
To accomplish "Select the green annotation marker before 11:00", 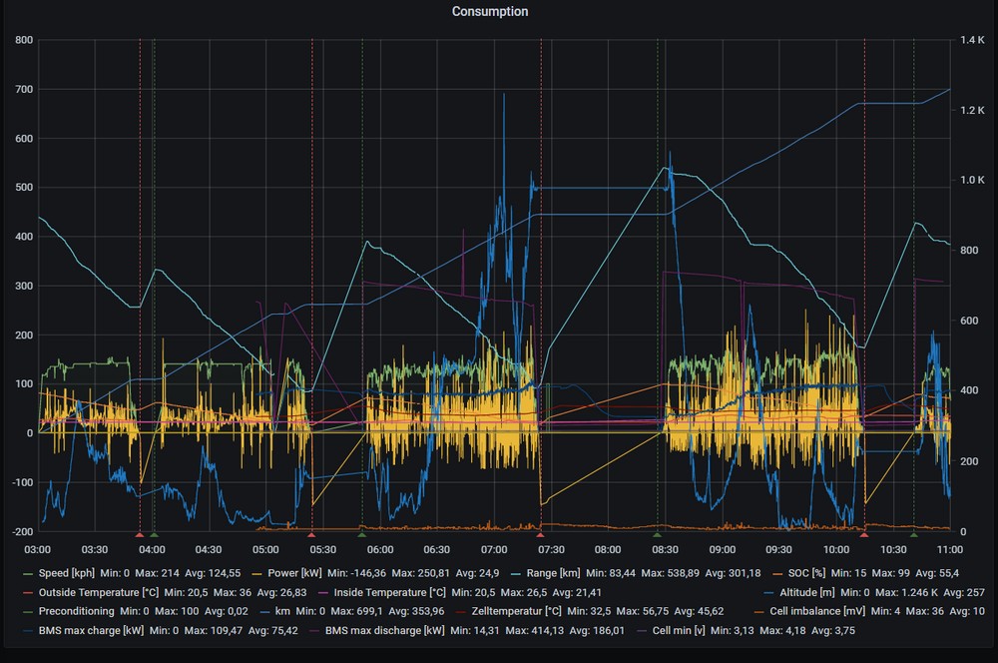I will pos(913,535).
